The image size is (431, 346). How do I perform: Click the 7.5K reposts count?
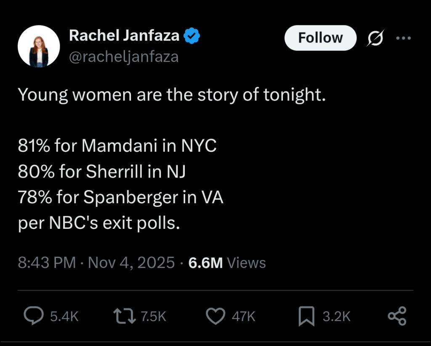click(x=153, y=316)
